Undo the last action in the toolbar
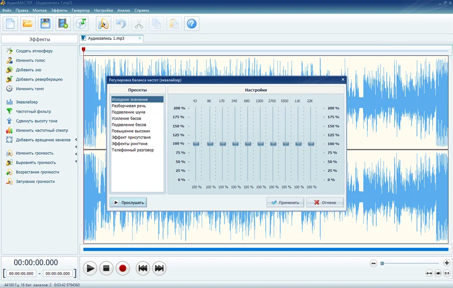This screenshot has width=453, height=288. click(121, 24)
